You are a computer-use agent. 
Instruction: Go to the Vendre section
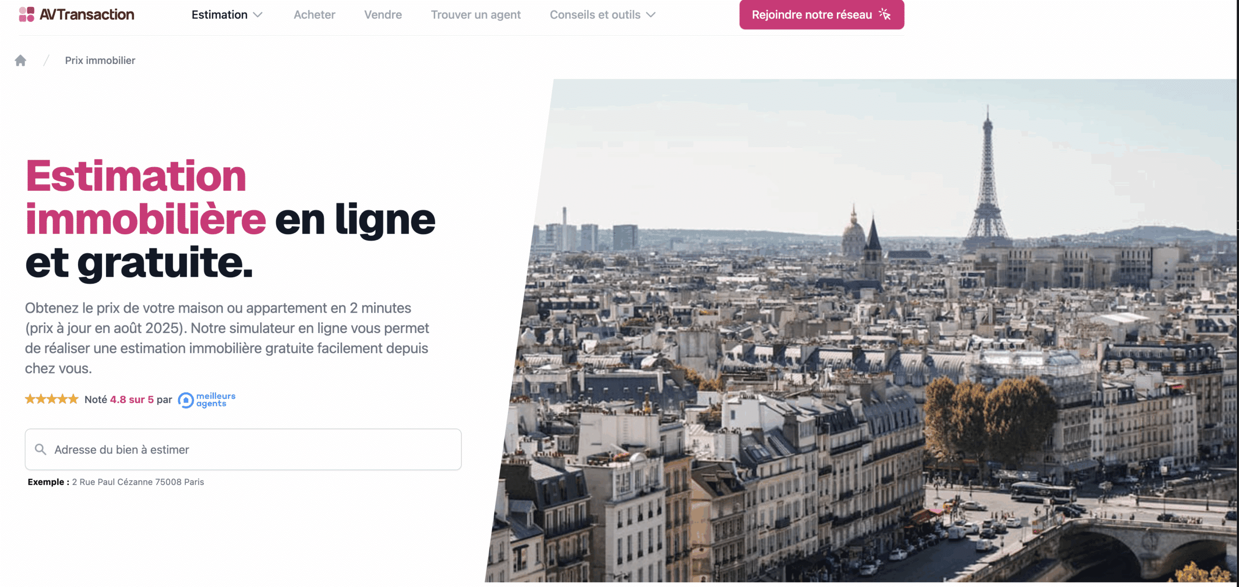tap(383, 15)
